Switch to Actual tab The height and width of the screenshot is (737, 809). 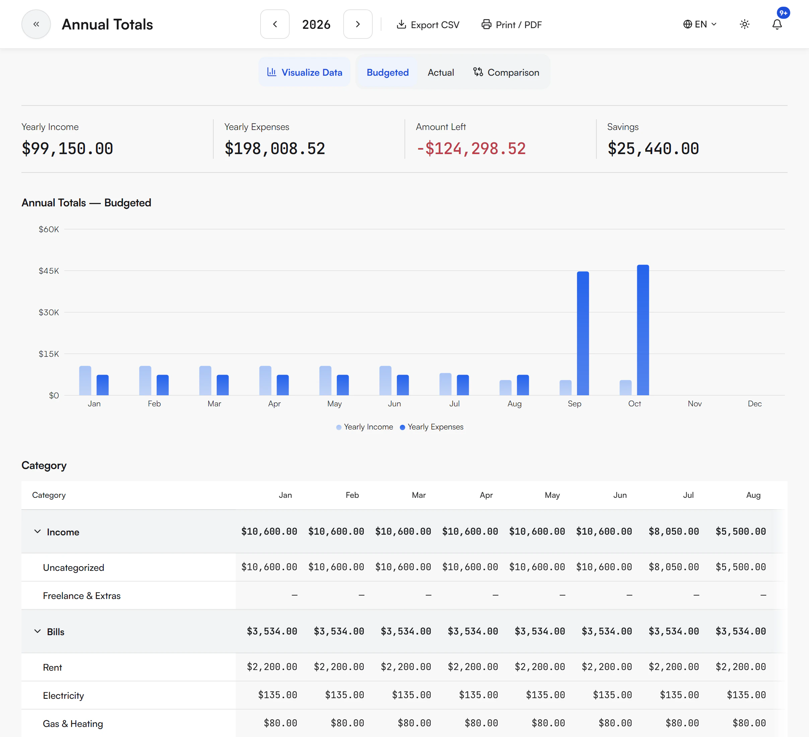(x=441, y=72)
